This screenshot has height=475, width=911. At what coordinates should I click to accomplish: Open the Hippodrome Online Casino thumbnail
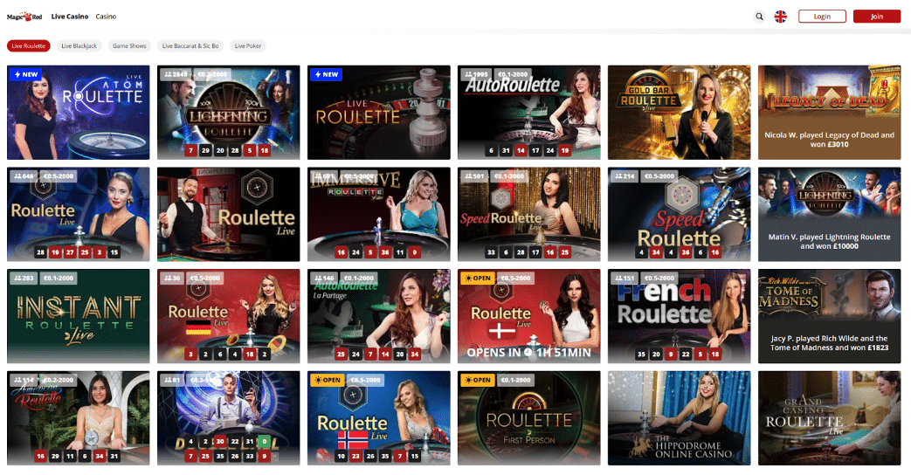(x=680, y=418)
